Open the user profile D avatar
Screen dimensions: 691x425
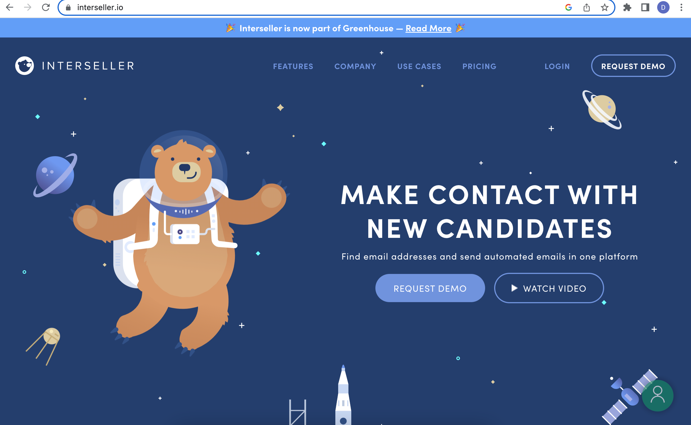pos(663,7)
